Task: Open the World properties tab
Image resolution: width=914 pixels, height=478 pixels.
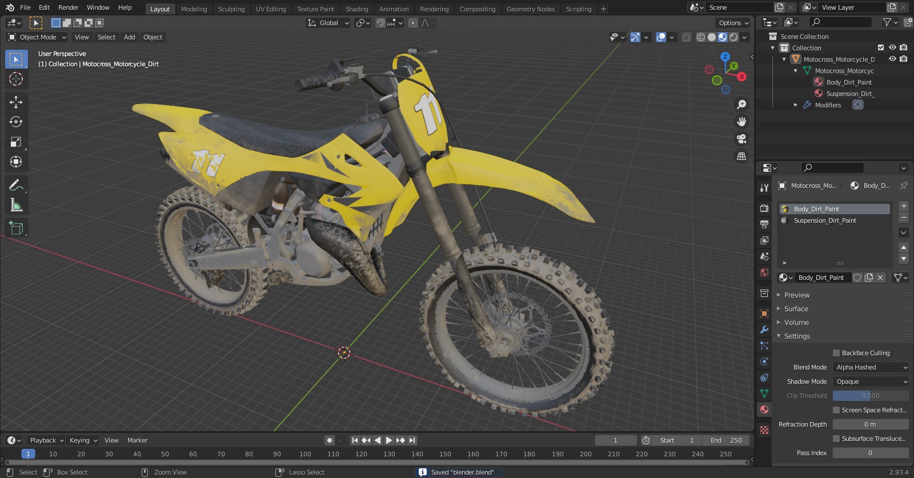Action: 764,272
